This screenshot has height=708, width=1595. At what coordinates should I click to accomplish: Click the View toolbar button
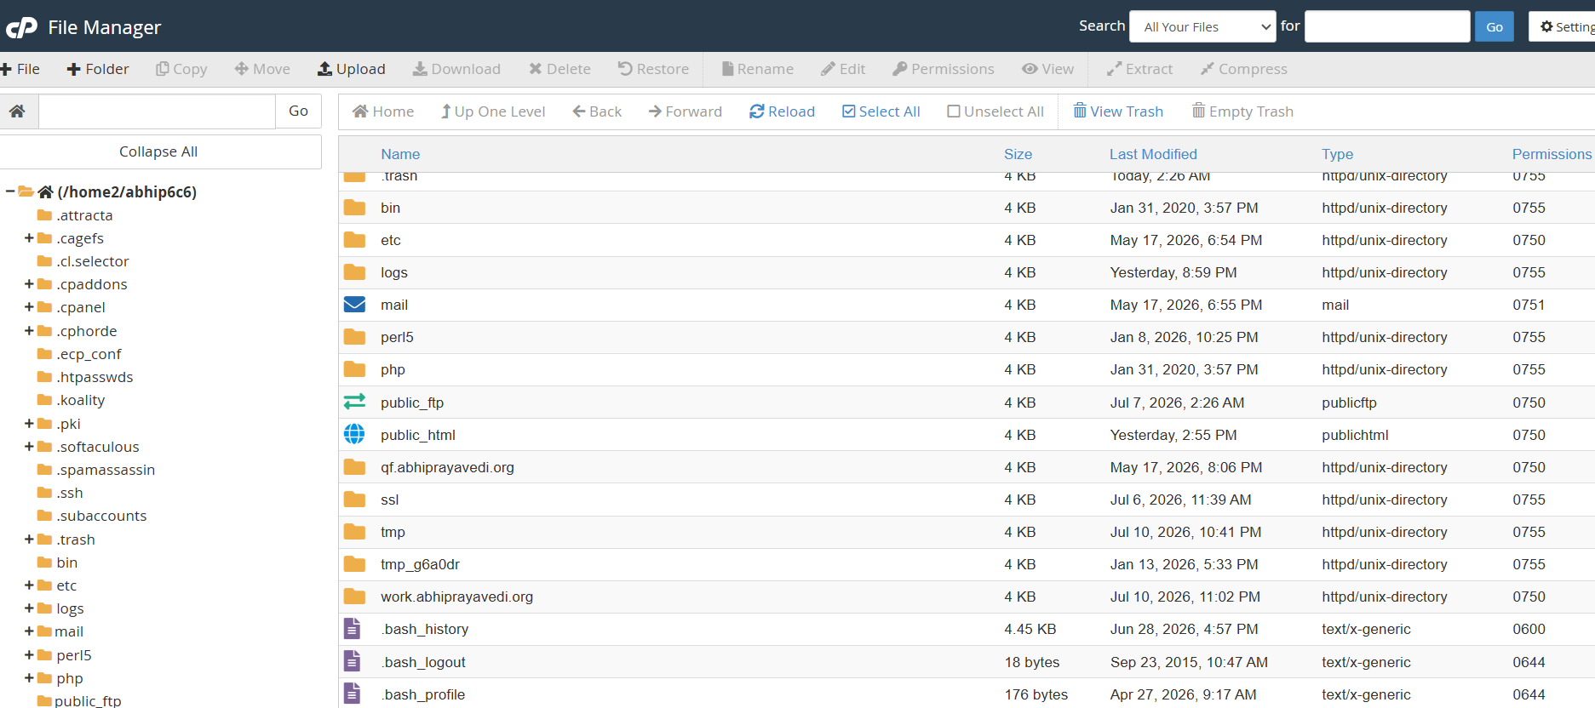tap(1048, 69)
